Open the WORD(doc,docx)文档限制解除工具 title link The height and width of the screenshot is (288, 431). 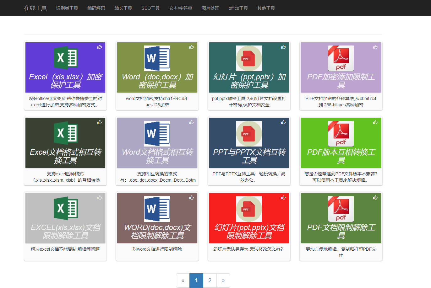[157, 232]
